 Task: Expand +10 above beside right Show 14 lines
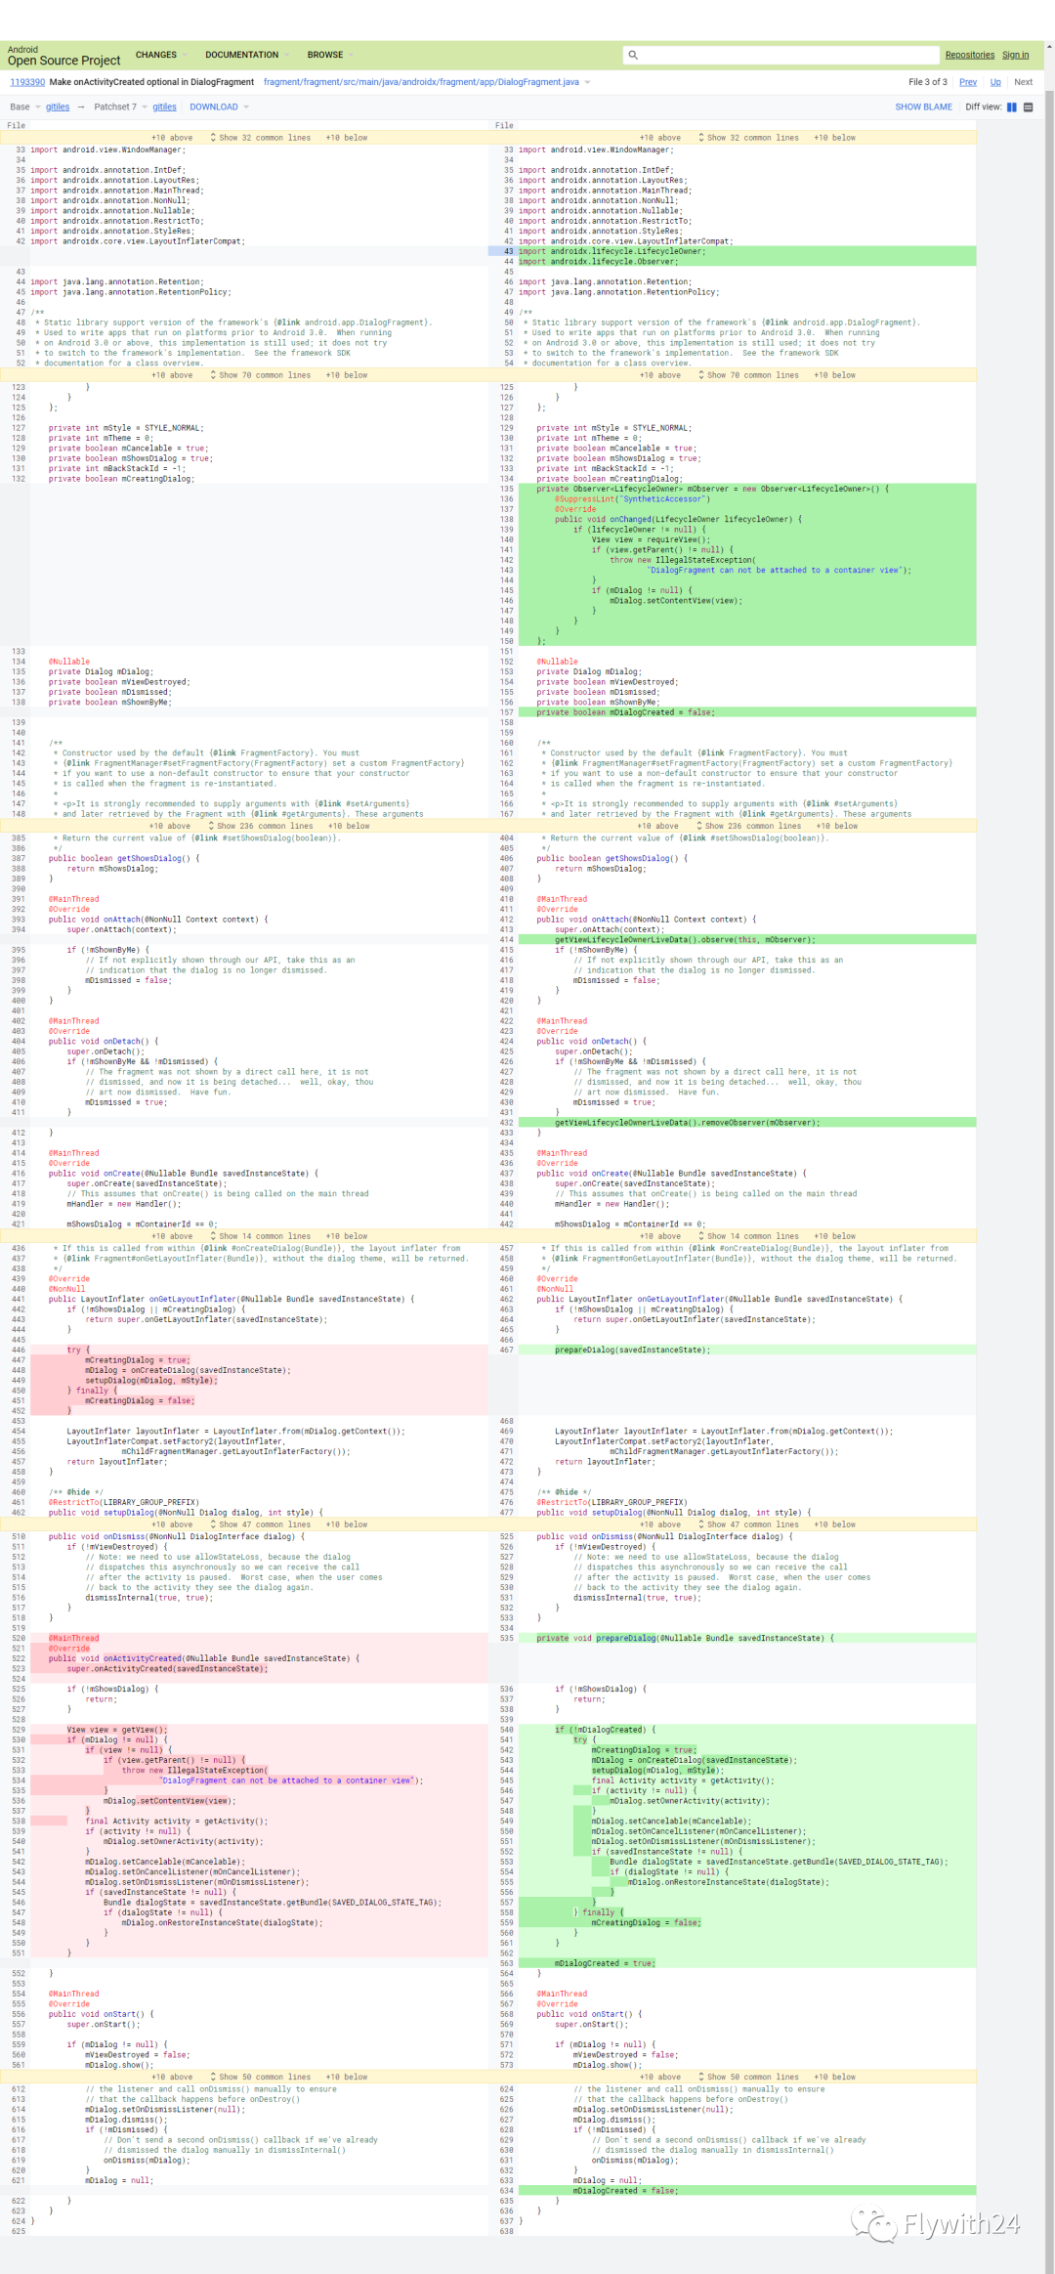coord(660,1236)
